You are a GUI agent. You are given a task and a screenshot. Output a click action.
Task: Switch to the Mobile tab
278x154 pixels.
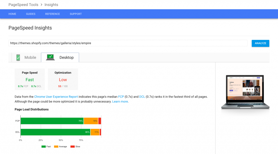click(26, 57)
